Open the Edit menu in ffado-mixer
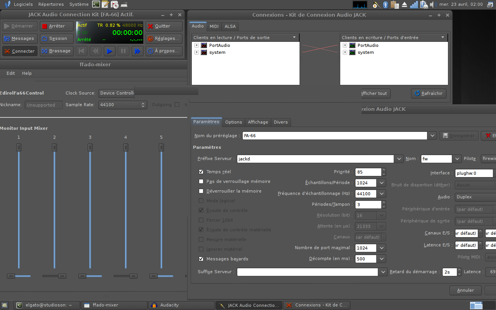496x310 pixels. coord(11,73)
